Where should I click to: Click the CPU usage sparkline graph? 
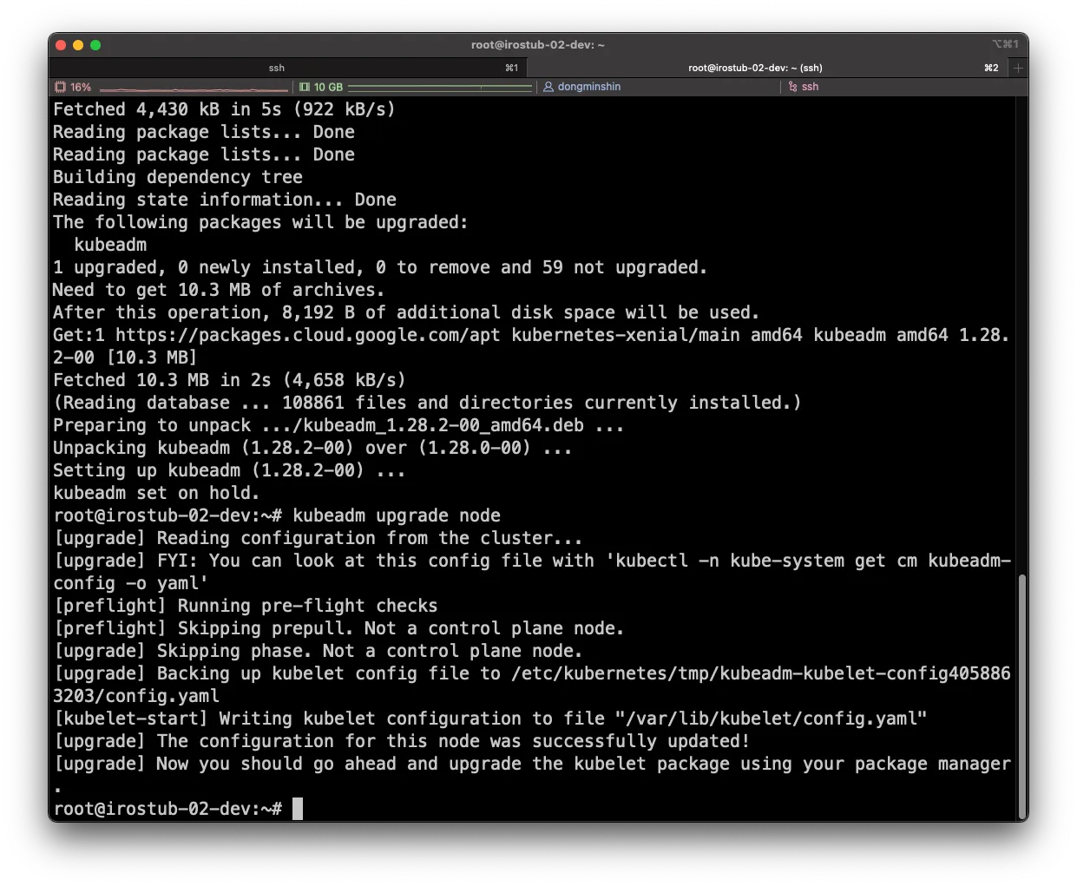(194, 88)
